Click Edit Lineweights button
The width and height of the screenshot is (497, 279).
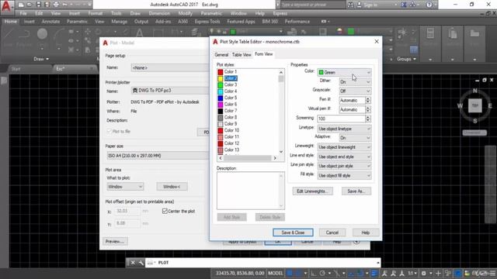312,191
